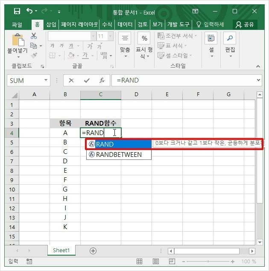
Task: Click the vertical scrollbar up arrow
Action: point(260,95)
